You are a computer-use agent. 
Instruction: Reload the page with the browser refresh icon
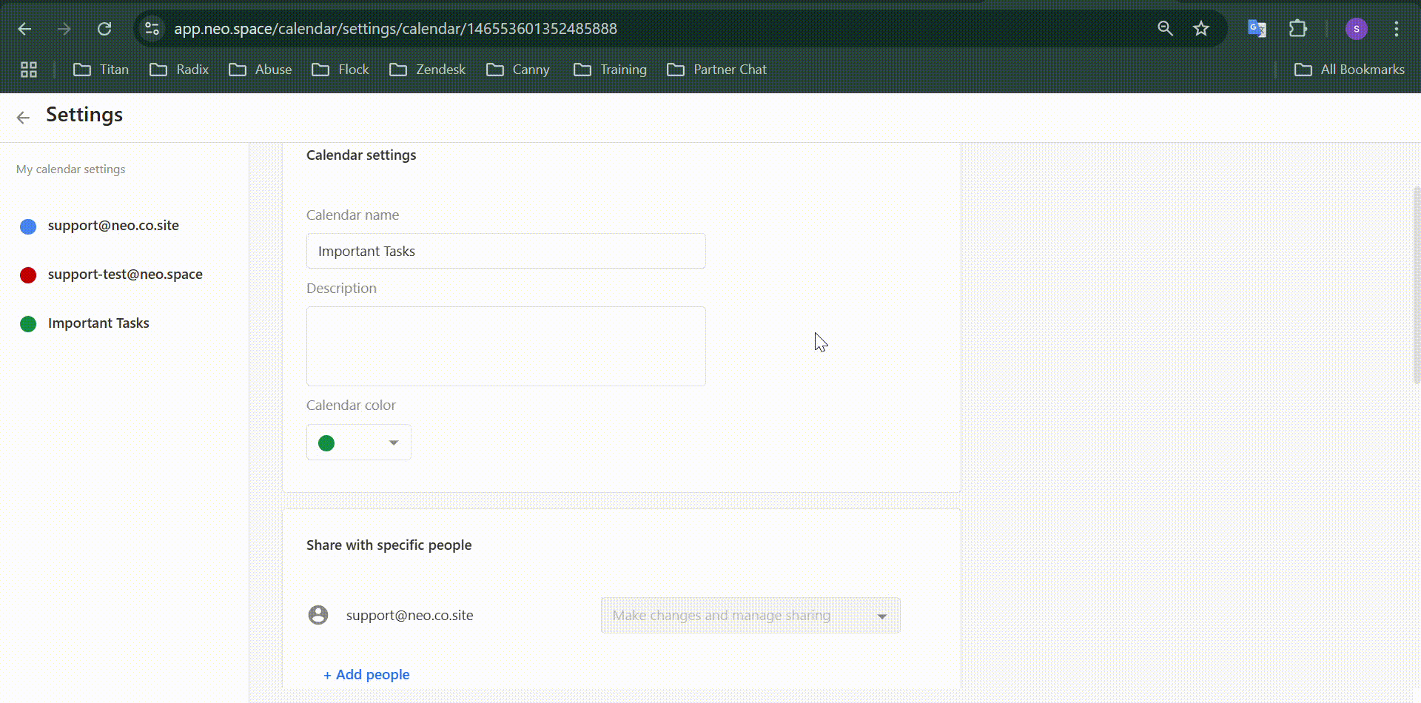pos(104,29)
